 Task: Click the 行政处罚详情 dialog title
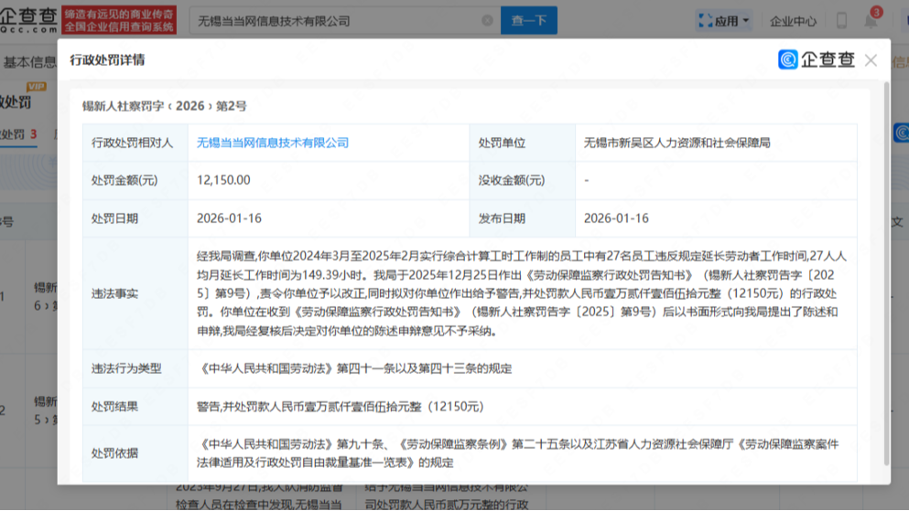pyautogui.click(x=107, y=60)
